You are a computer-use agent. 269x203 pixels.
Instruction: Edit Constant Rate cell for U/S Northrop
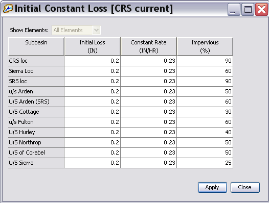149,142
